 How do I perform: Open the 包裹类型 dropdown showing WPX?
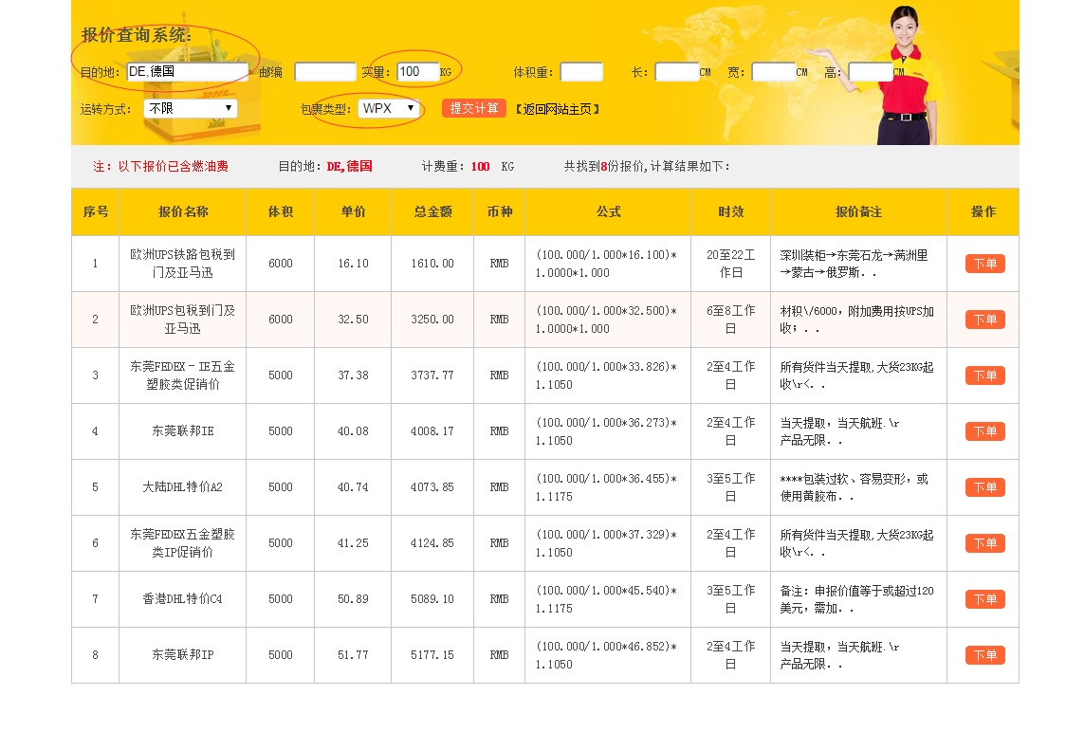(388, 109)
